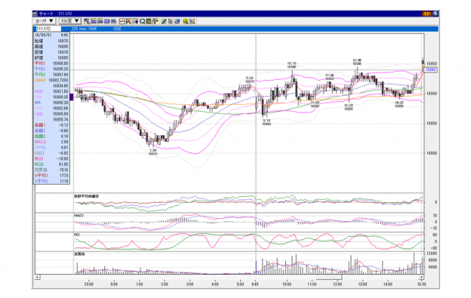Open the 5分足 timeframe dropdown

coord(70,21)
